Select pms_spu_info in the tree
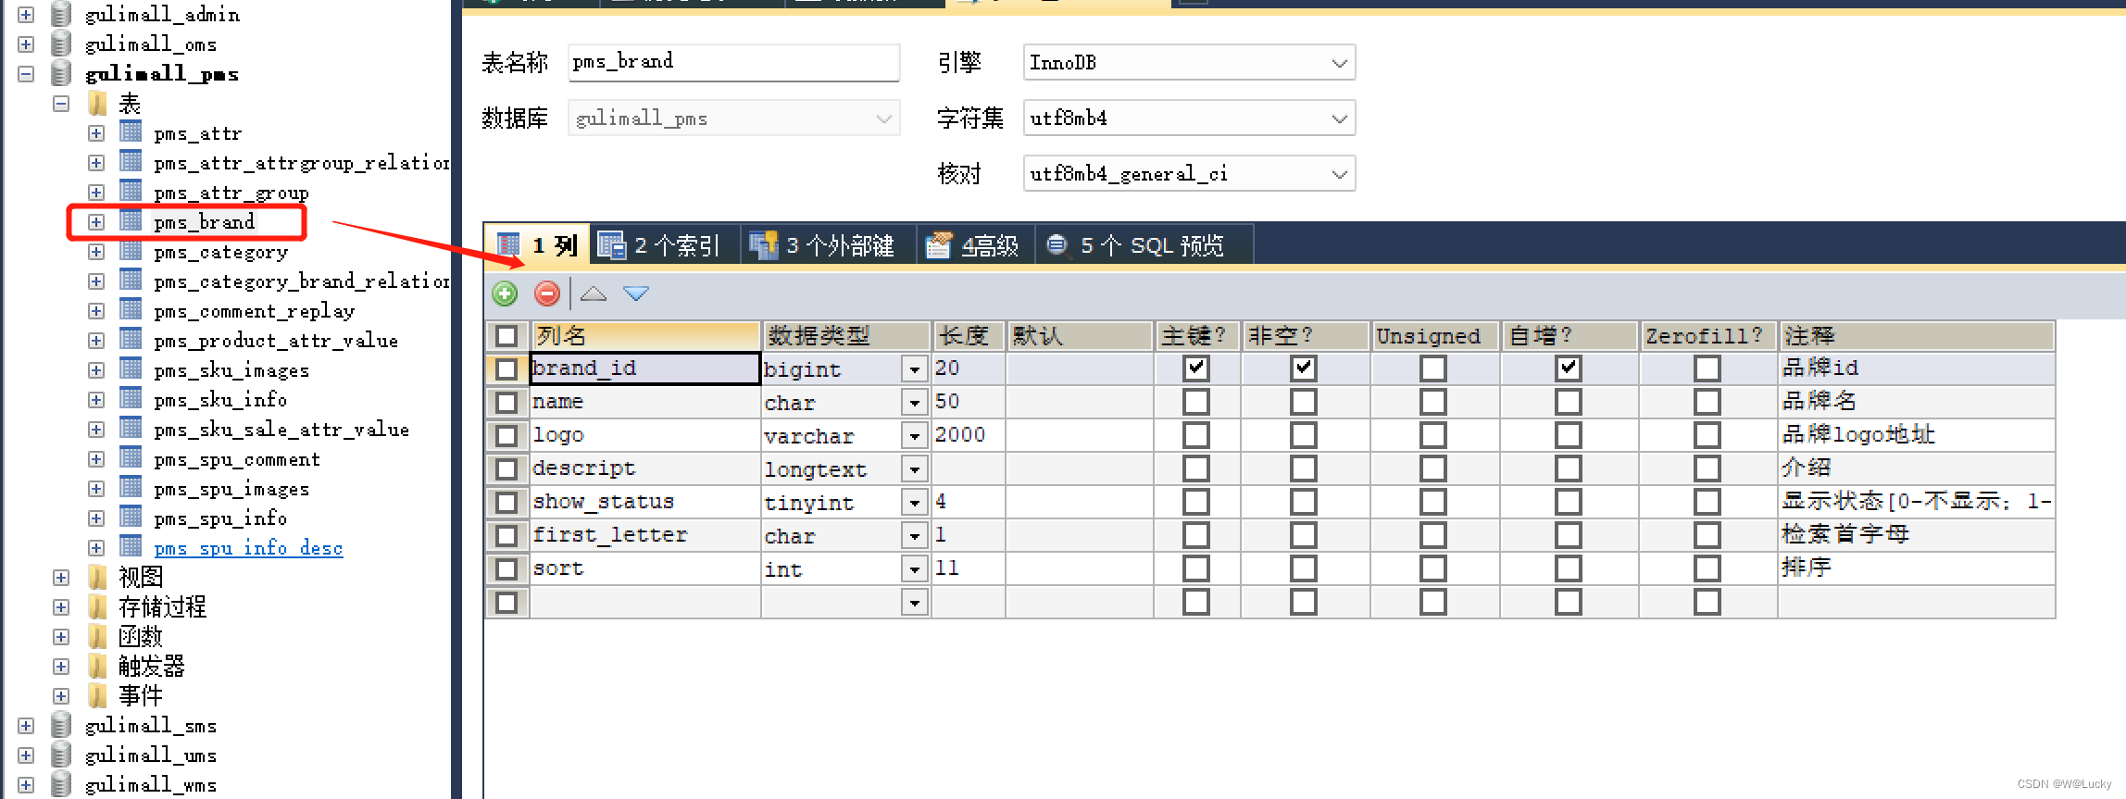 tap(220, 518)
